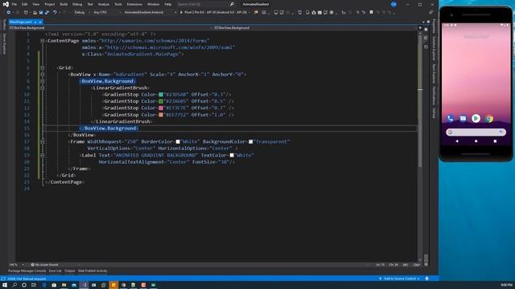This screenshot has height=289, width=515.
Task: Click the home-shaped icon in toolbar
Action: 314,13
